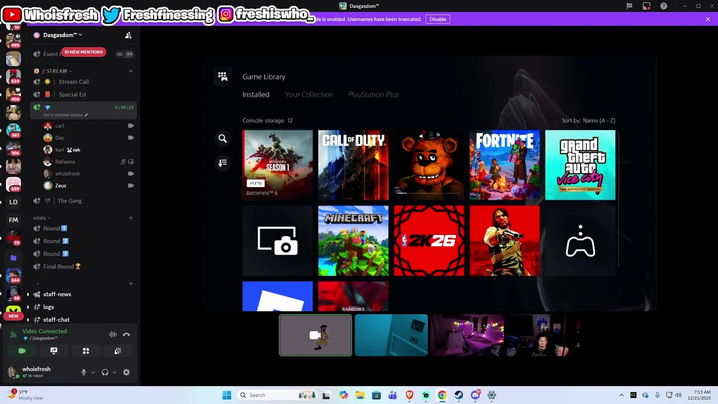Click the connection signal strength icon
The height and width of the screenshot is (404, 718).
pos(13,334)
